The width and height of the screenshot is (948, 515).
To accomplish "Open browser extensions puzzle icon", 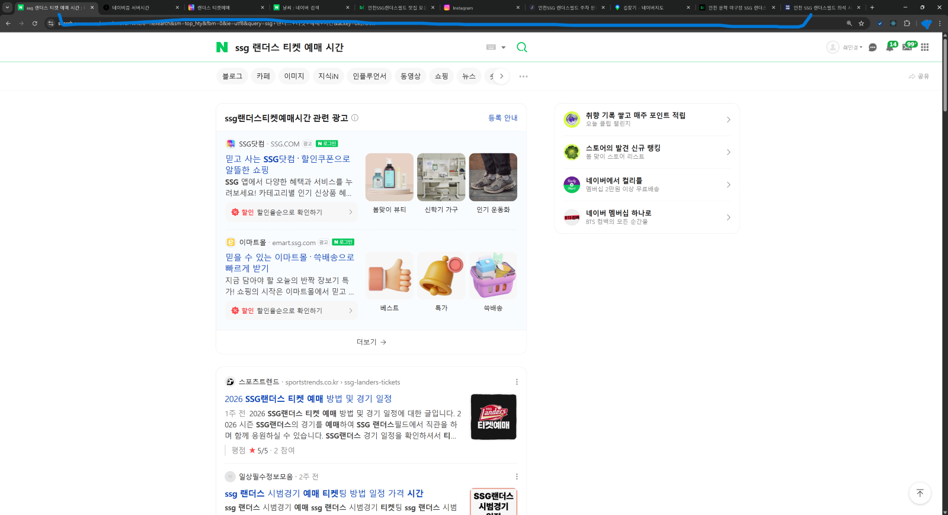I will 907,24.
